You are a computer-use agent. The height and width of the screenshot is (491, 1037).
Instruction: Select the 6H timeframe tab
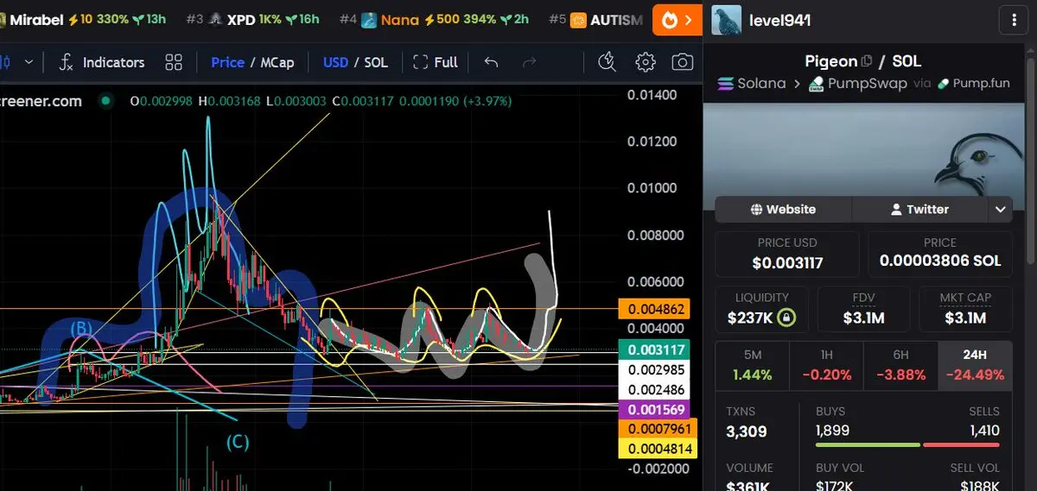pos(900,365)
